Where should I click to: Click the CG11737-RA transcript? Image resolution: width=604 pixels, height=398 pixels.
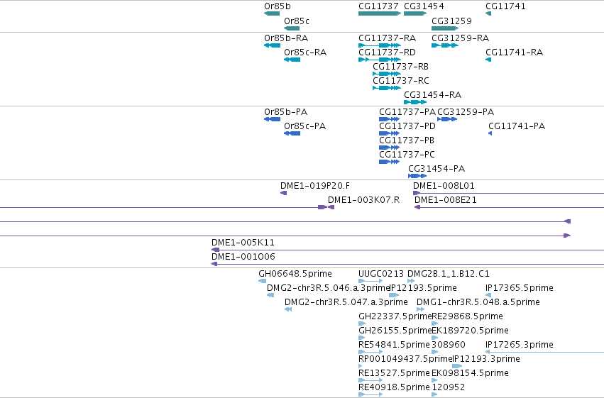click(380, 45)
